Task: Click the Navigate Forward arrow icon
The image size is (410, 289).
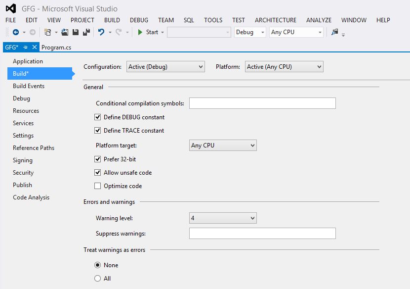Action: click(33, 32)
